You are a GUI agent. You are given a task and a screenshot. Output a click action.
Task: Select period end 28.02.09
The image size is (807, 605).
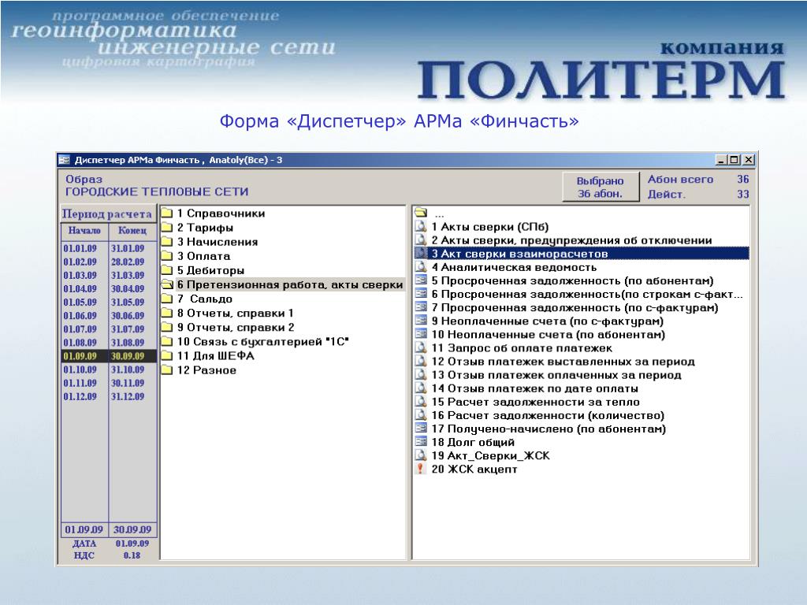pos(128,262)
